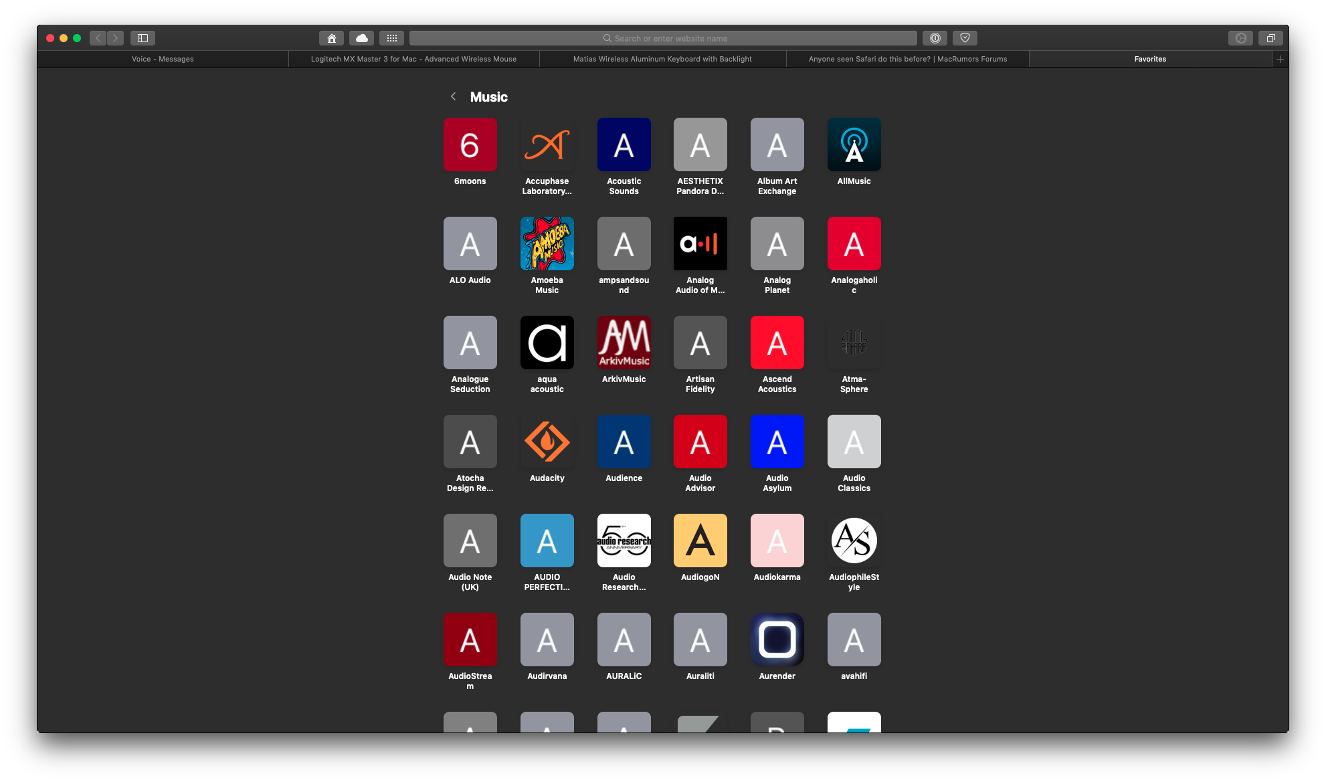
Task: Toggle the sidebar button
Action: tap(143, 38)
